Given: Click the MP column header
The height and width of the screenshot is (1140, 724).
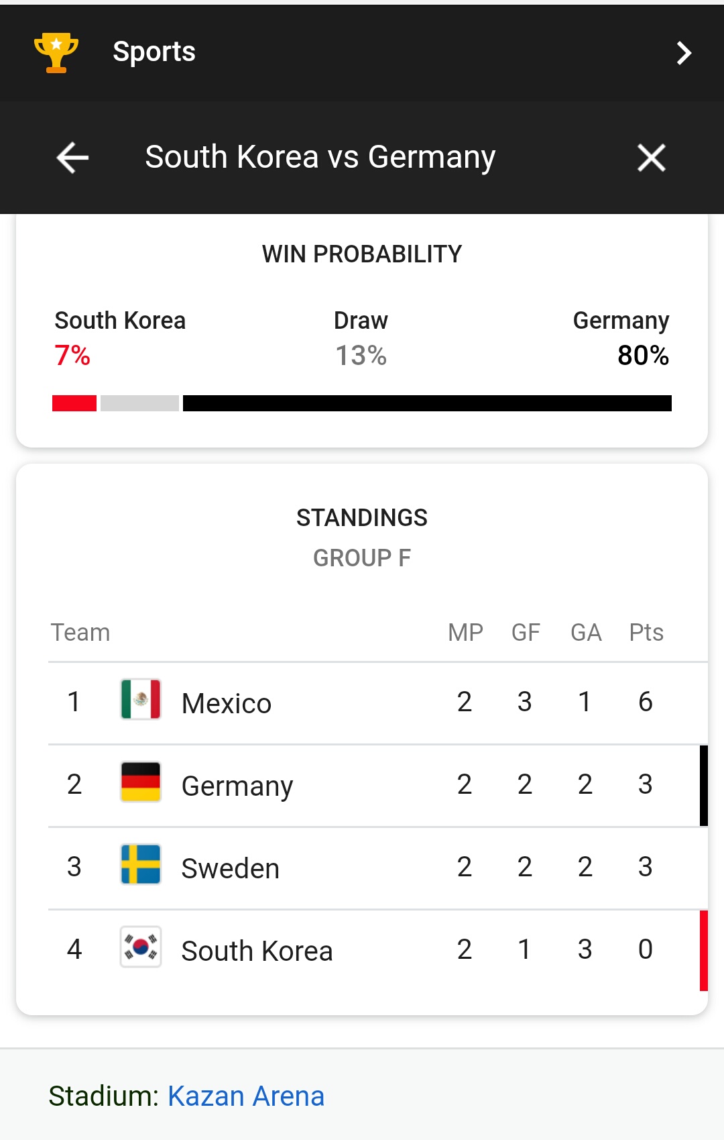Looking at the screenshot, I should [465, 632].
